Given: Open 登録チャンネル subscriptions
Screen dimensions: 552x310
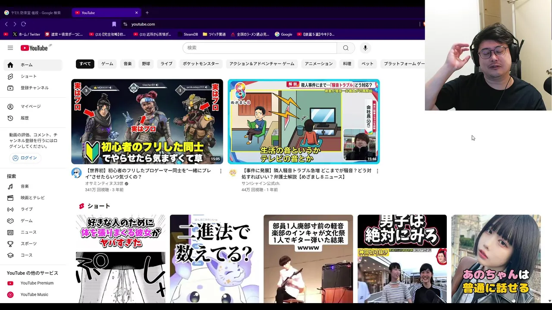Looking at the screenshot, I should click(34, 88).
